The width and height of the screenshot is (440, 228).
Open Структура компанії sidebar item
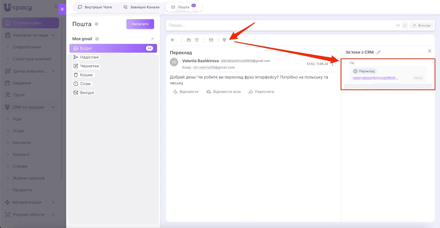pos(32,59)
